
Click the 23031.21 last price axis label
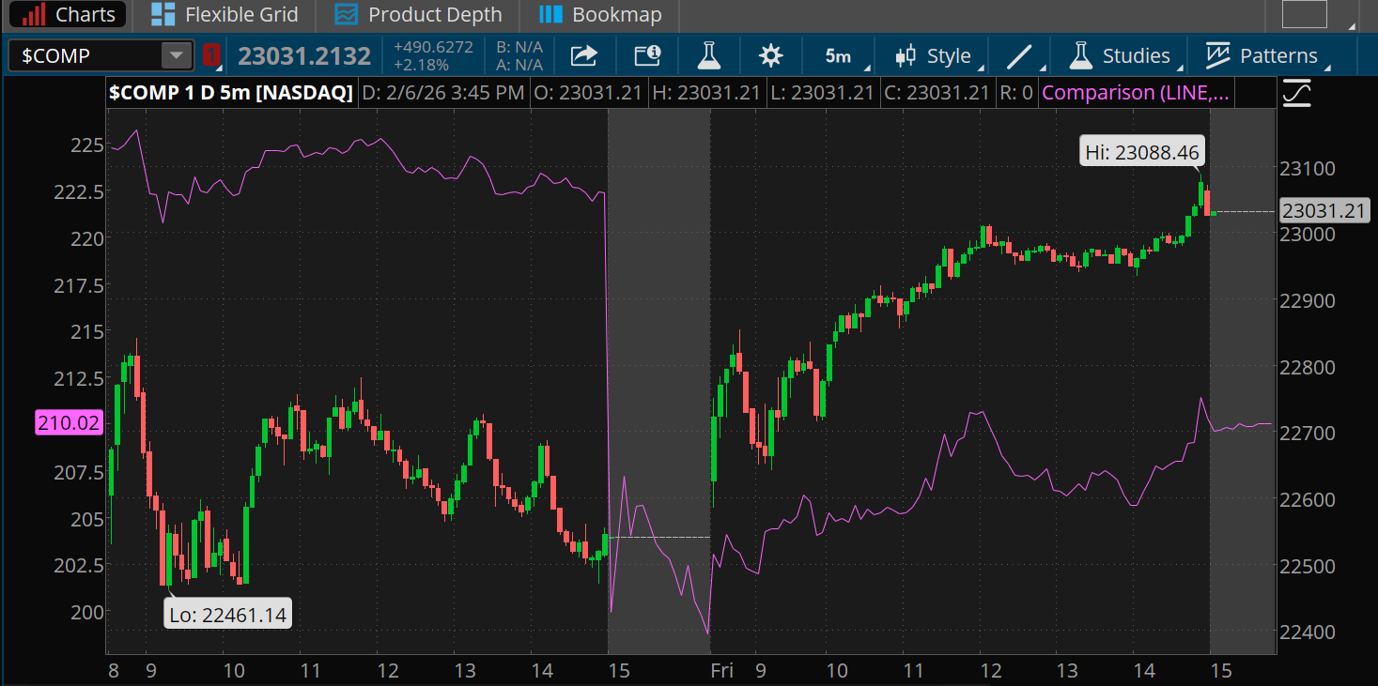point(1325,211)
